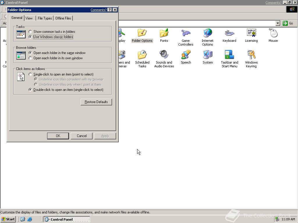Open the Game Controllers icon
Screen dimensions: 298x223
[186, 37]
